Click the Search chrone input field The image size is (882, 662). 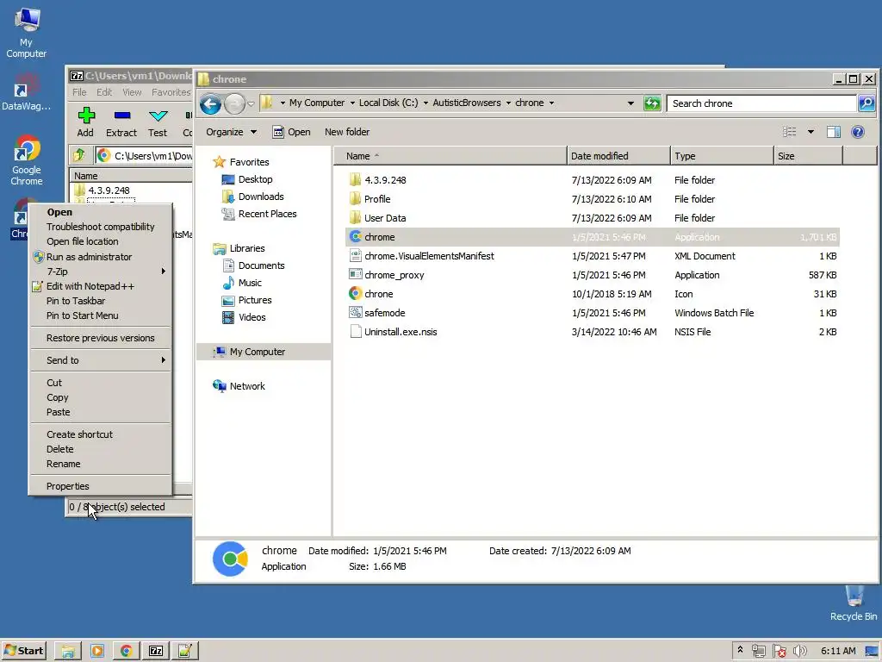coord(761,103)
